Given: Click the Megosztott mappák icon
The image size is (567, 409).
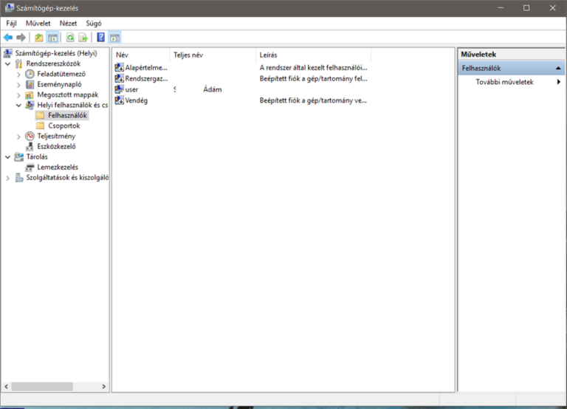Looking at the screenshot, I should 30,94.
